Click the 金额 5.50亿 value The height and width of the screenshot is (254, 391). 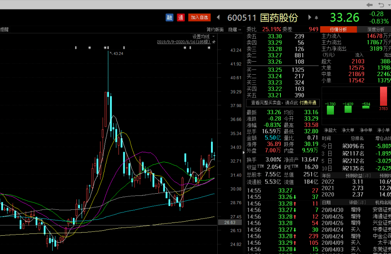pos(273,138)
